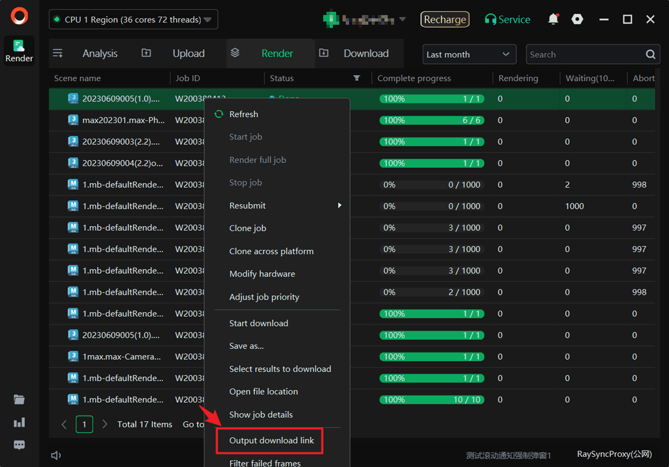Open the folder icon in left sidebar
This screenshot has width=669, height=467.
pyautogui.click(x=19, y=399)
